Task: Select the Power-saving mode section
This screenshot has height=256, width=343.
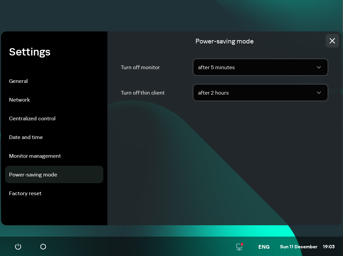Action: tap(33, 174)
